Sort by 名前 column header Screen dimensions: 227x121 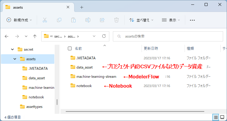point(78,49)
